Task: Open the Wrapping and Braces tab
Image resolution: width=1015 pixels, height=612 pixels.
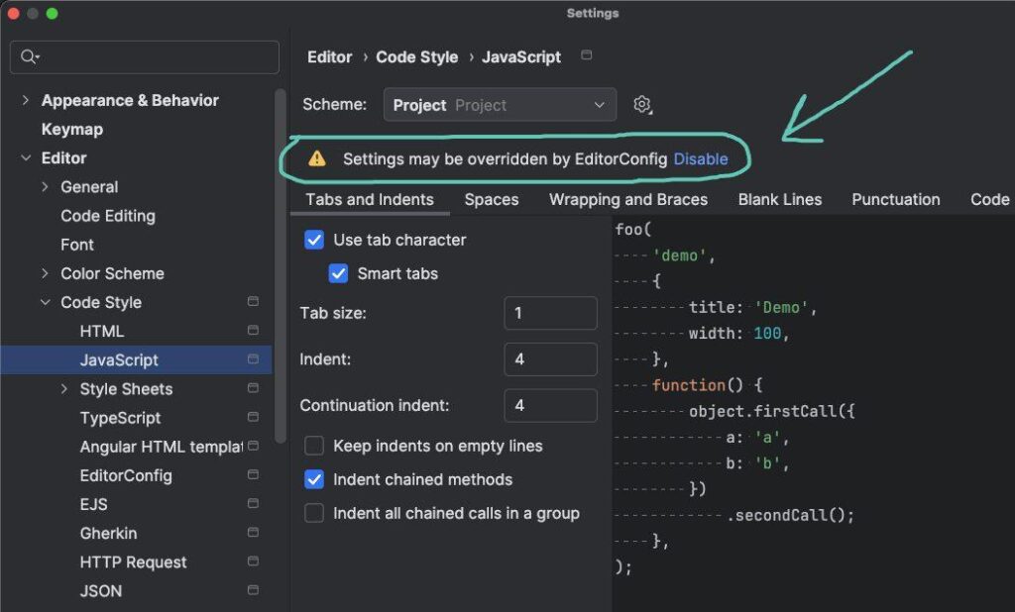Action: 628,199
